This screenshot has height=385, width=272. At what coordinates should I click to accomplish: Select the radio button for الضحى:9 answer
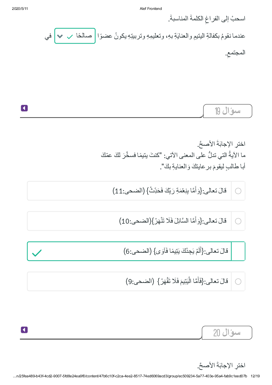click(238, 282)
